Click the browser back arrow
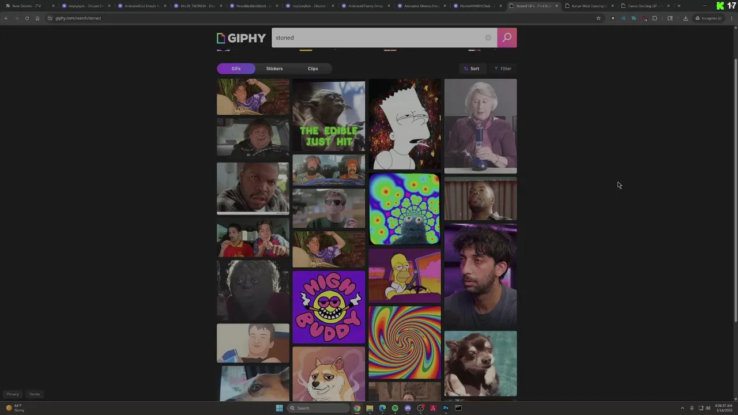Image resolution: width=738 pixels, height=415 pixels. [x=6, y=18]
